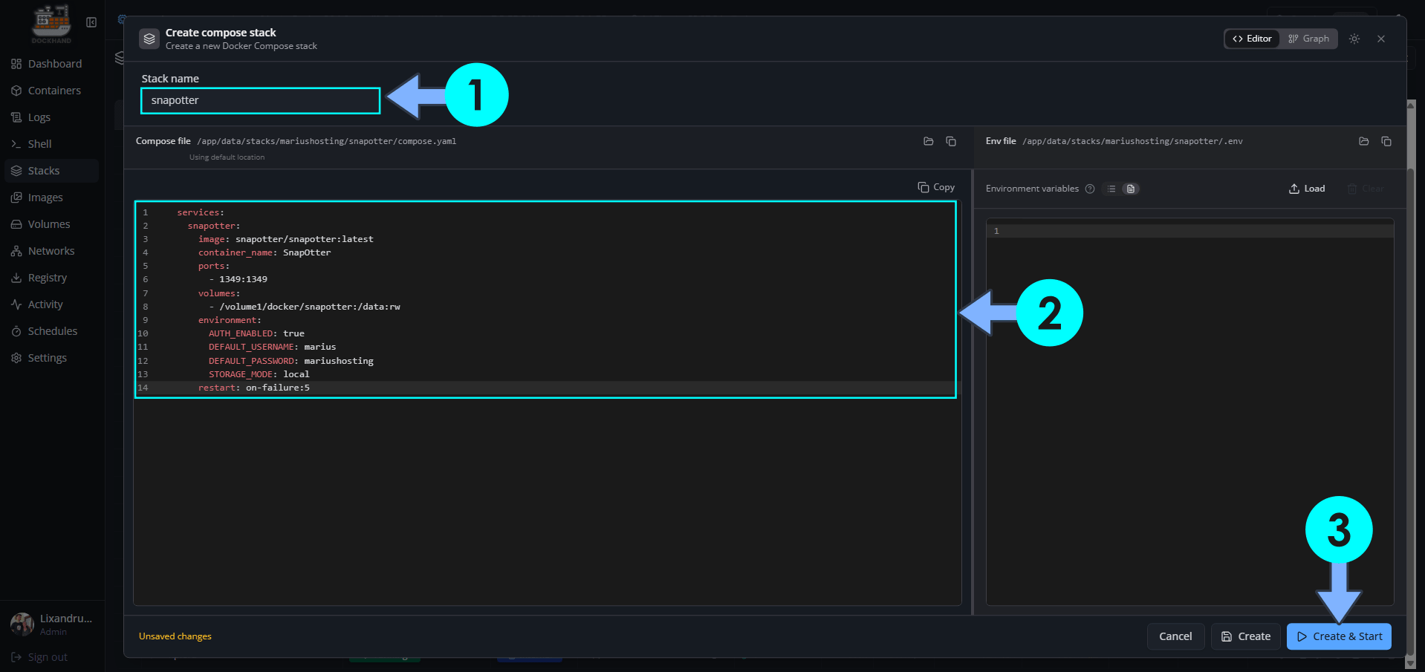The image size is (1425, 672).
Task: Toggle the light theme sun icon
Action: [1354, 39]
